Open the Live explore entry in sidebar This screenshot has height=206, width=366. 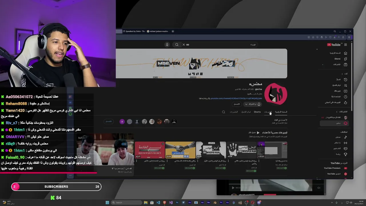[340, 143]
